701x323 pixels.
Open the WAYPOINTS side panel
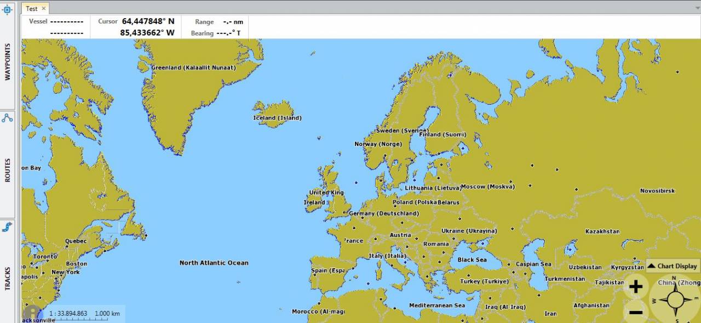pos(8,62)
